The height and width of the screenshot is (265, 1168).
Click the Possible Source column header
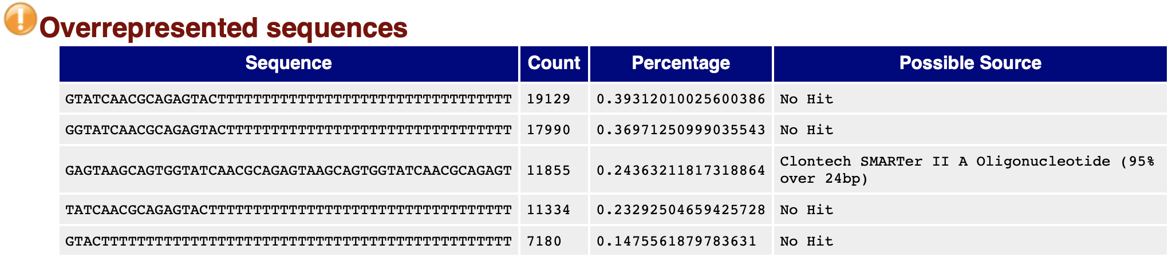tap(970, 63)
